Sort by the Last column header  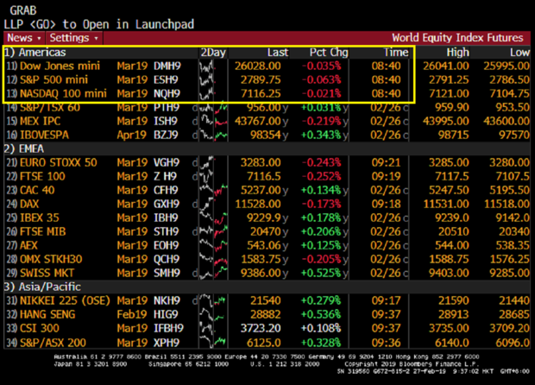[x=278, y=52]
